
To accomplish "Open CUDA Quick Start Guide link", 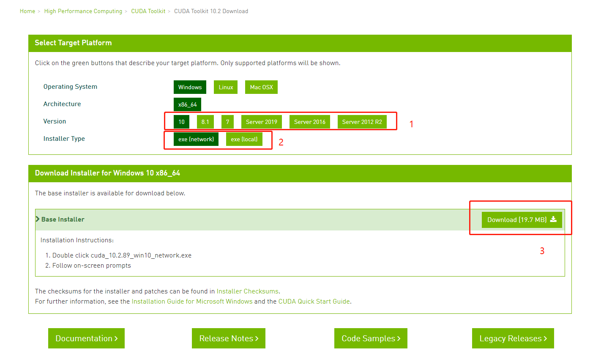I will pyautogui.click(x=314, y=301).
